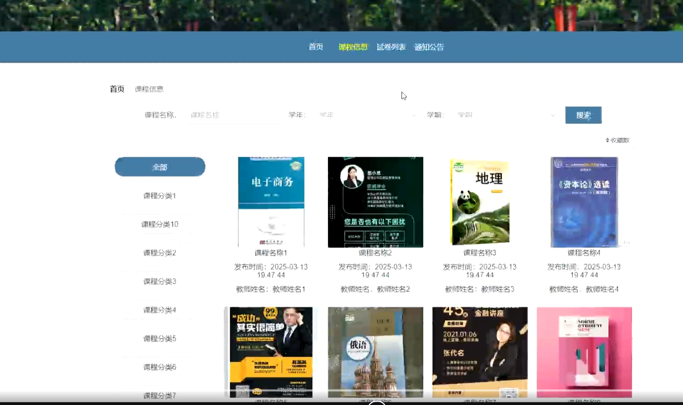The height and width of the screenshot is (405, 683).
Task: Open the 金融讲座 course cover
Action: pyautogui.click(x=480, y=352)
